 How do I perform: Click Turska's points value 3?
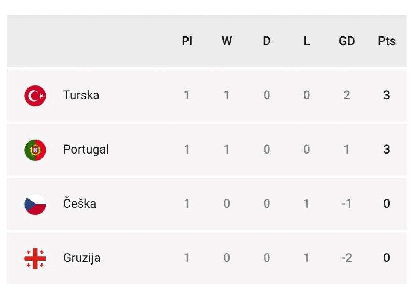(387, 95)
